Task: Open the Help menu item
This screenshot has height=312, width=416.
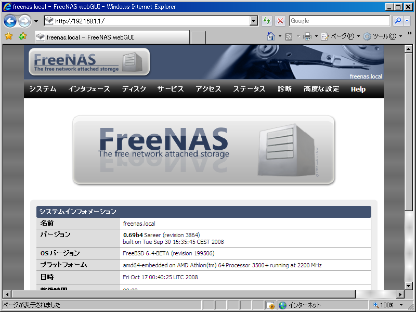Action: pos(358,89)
